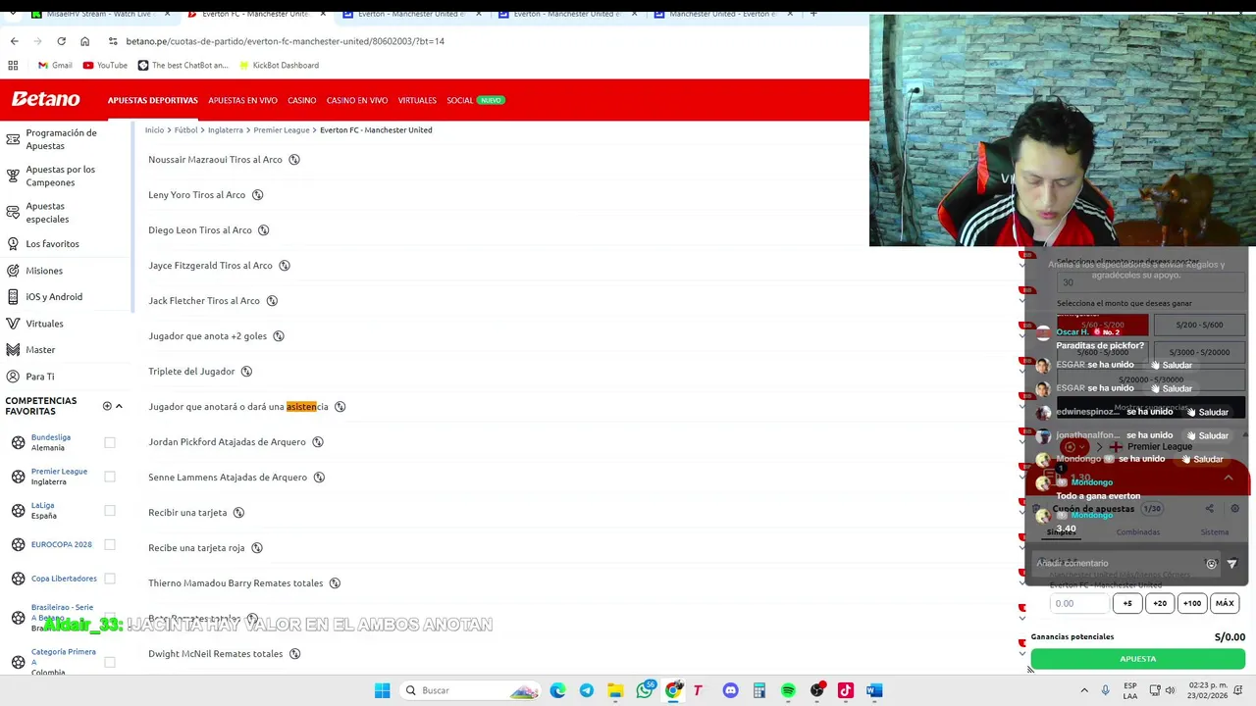Open the Virtuales top navigation item

click(x=417, y=100)
